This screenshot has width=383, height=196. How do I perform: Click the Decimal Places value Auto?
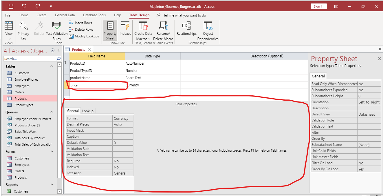[123, 124]
